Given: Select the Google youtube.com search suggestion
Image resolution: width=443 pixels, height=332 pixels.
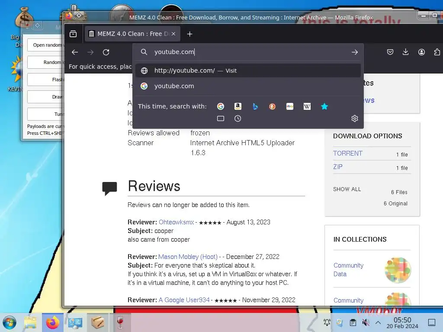Looking at the screenshot, I should pyautogui.click(x=248, y=86).
